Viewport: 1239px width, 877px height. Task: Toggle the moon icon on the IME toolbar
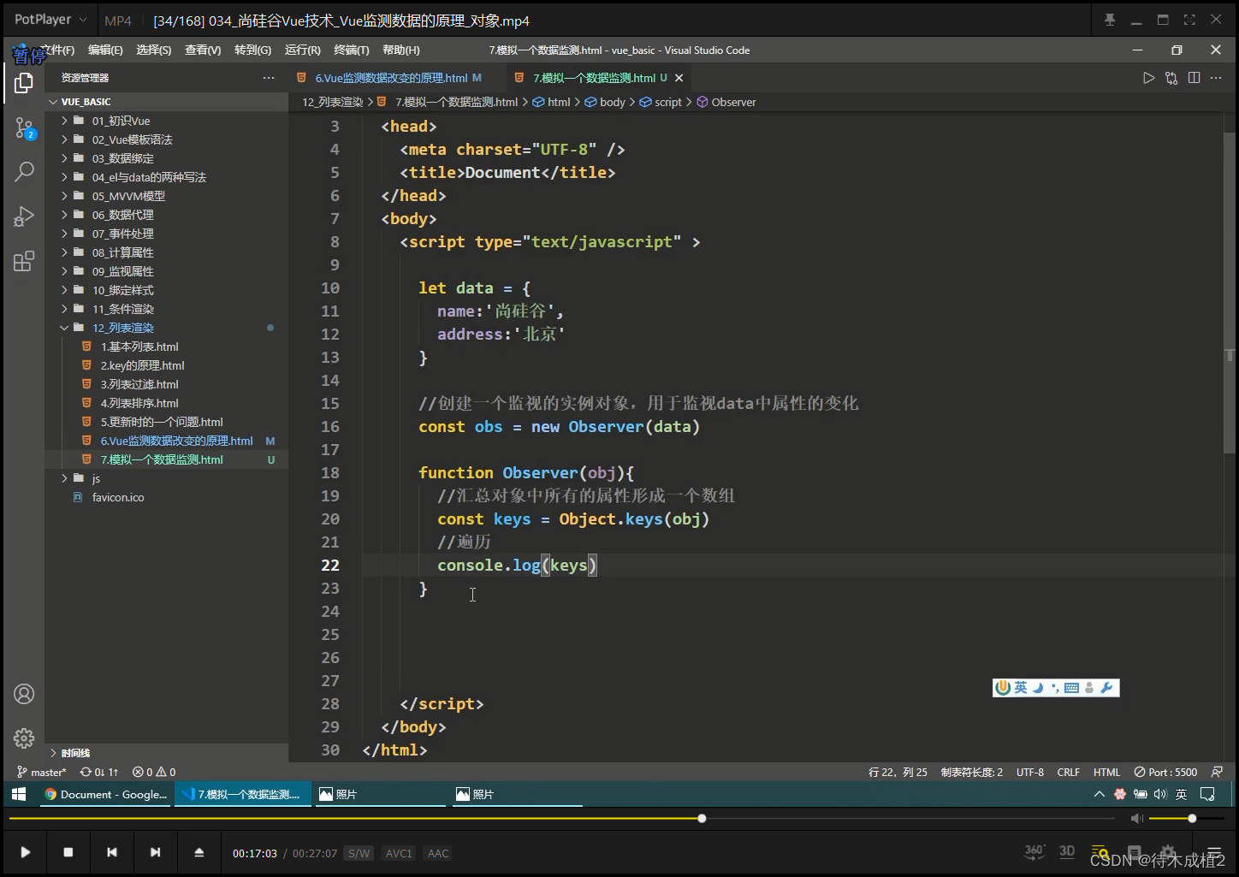(1038, 688)
